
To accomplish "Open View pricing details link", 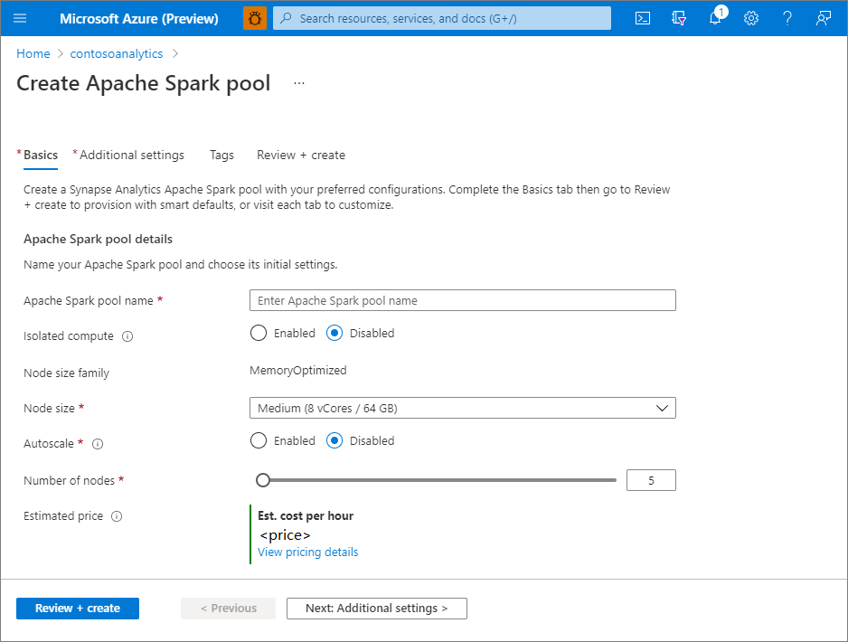I will (307, 552).
